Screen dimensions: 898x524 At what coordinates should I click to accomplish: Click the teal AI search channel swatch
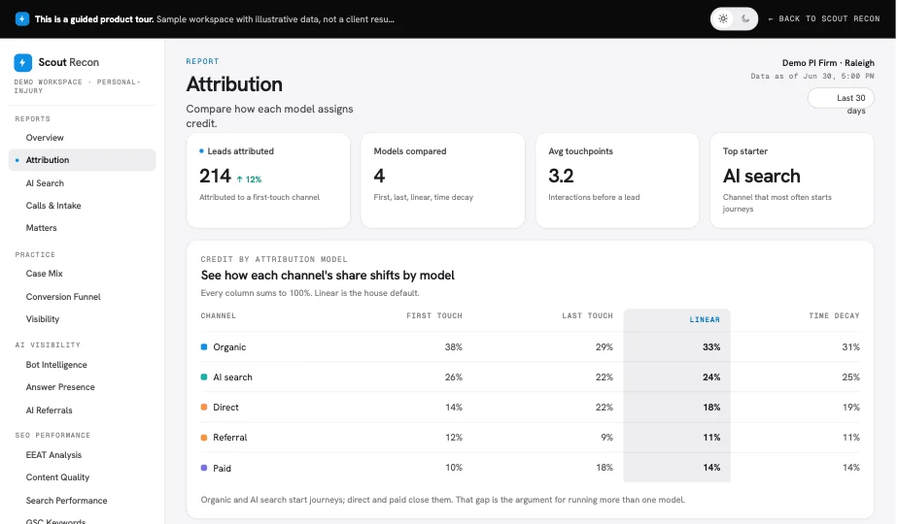coord(204,377)
